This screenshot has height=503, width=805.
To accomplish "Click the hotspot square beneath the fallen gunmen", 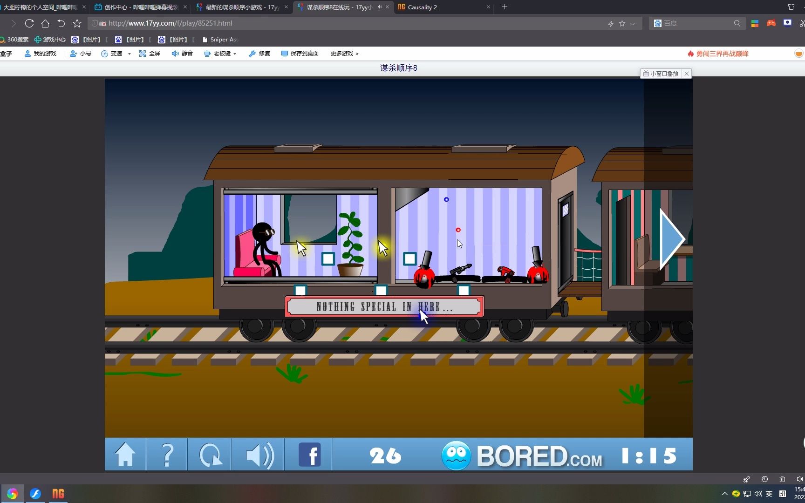I will click(464, 291).
